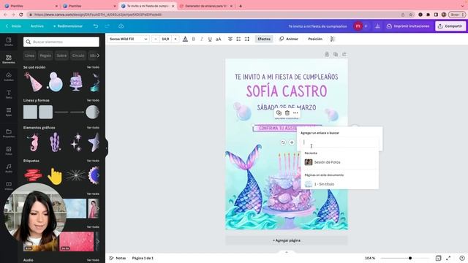Click Agregar página button
The image size is (468, 263).
pos(287,240)
